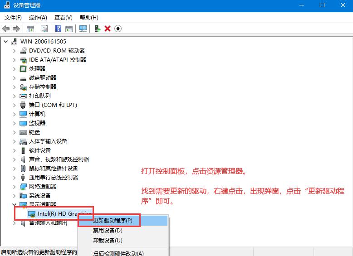Click the processor chip icon beside 处理器
Viewport: 353px width, 256px height.
[x=23, y=69]
